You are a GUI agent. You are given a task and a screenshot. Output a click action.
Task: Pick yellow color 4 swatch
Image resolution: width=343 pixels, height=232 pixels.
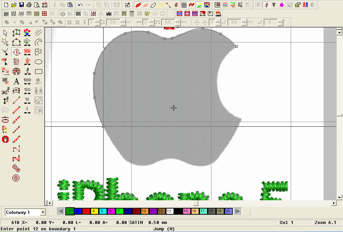(x=94, y=211)
